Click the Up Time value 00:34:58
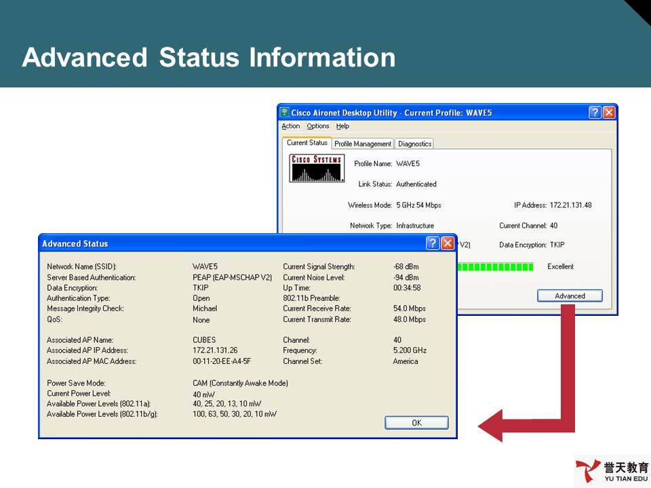Image resolution: width=651 pixels, height=488 pixels. pyautogui.click(x=407, y=287)
